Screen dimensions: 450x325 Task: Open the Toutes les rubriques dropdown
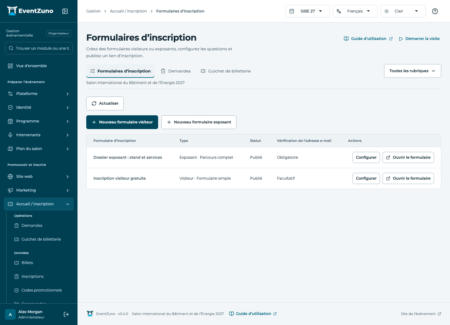click(412, 71)
